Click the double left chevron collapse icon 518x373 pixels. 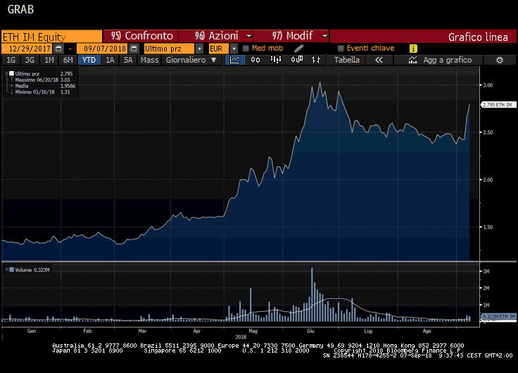pyautogui.click(x=379, y=61)
